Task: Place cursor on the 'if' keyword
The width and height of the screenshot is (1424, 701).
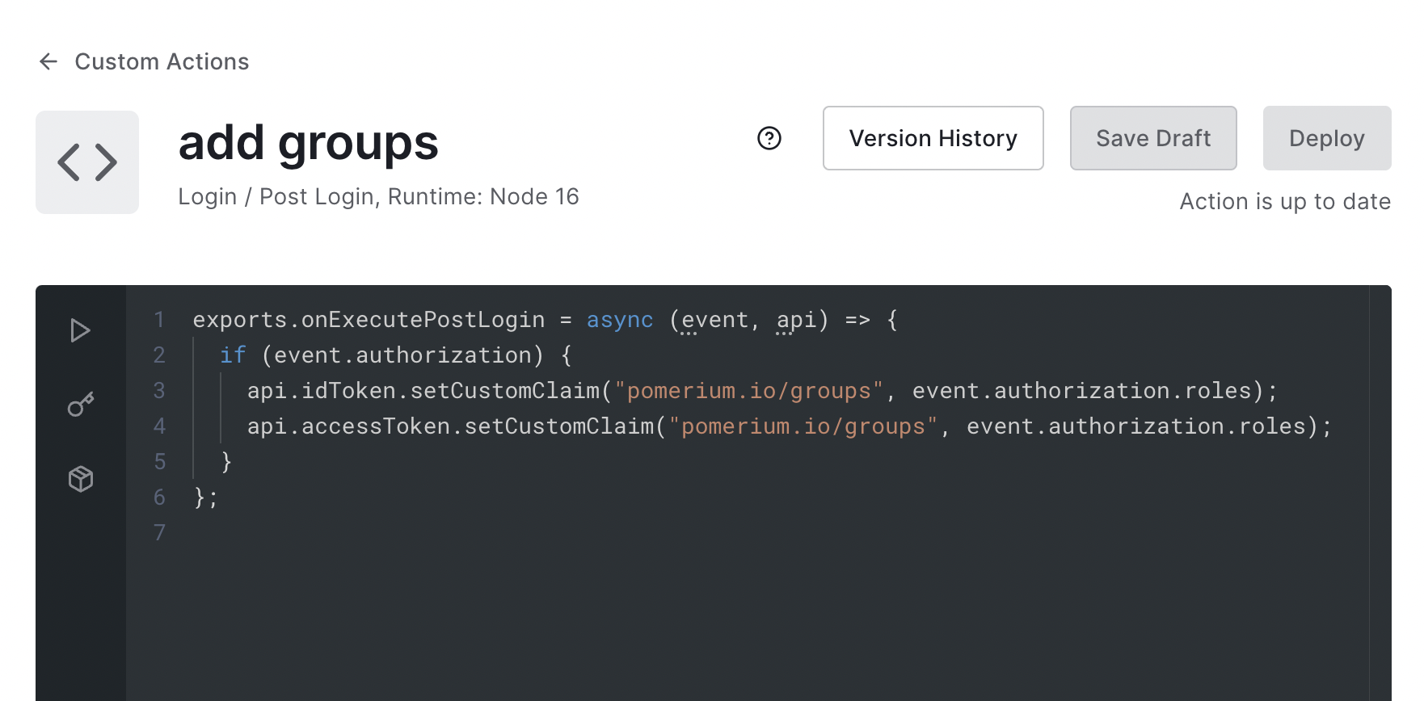Action: point(233,355)
